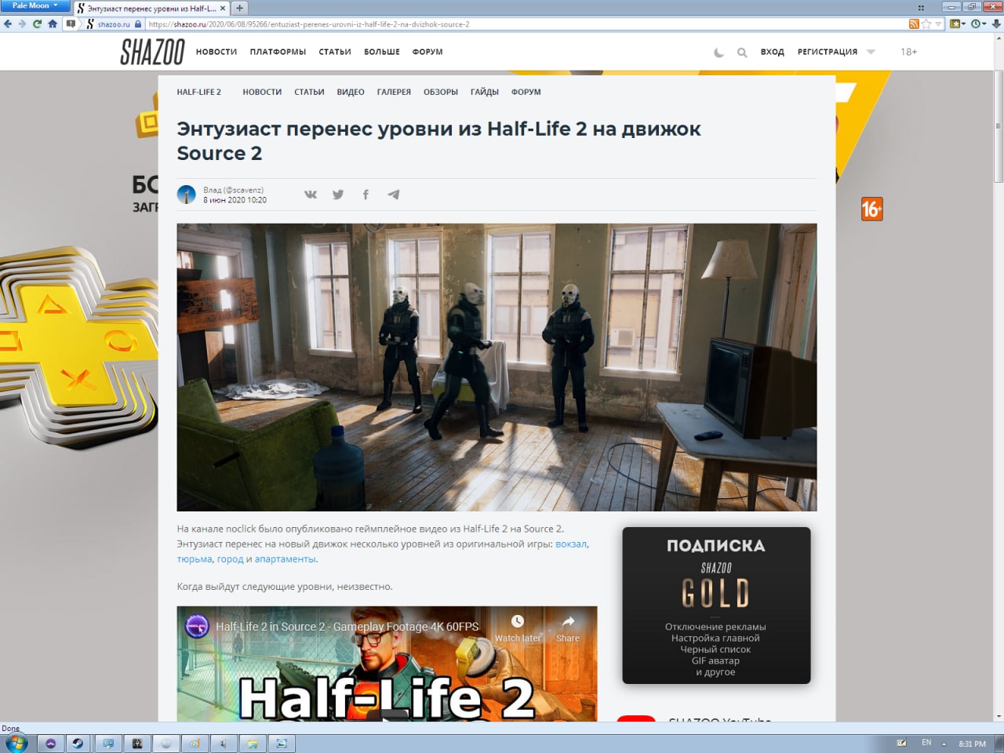The height and width of the screenshot is (753, 1004).
Task: Open a new tab with plus button
Action: (239, 8)
